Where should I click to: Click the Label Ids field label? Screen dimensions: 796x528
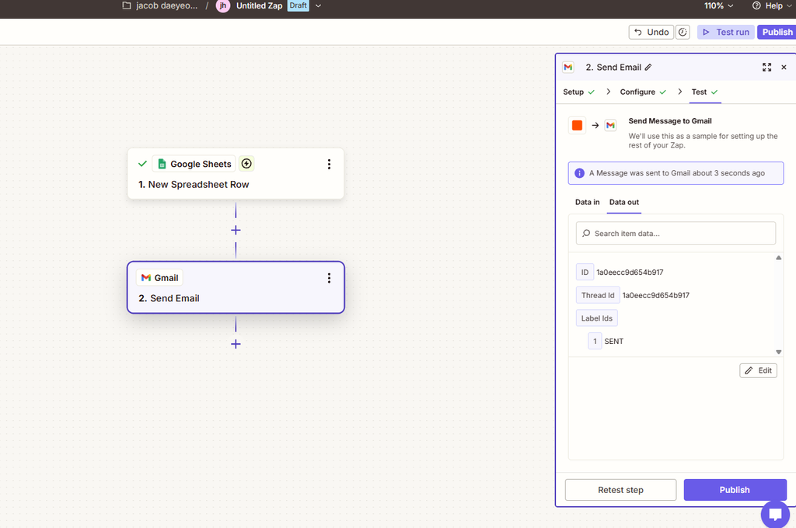click(x=596, y=318)
